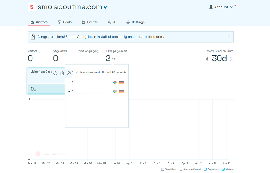Viewport: 270px width, 173px height.
Task: Enable the Compare filtered checkbox
Action: (181, 169)
